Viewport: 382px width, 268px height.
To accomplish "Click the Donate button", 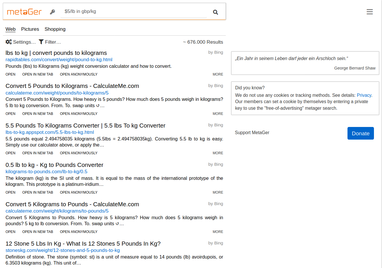I will tap(360, 133).
